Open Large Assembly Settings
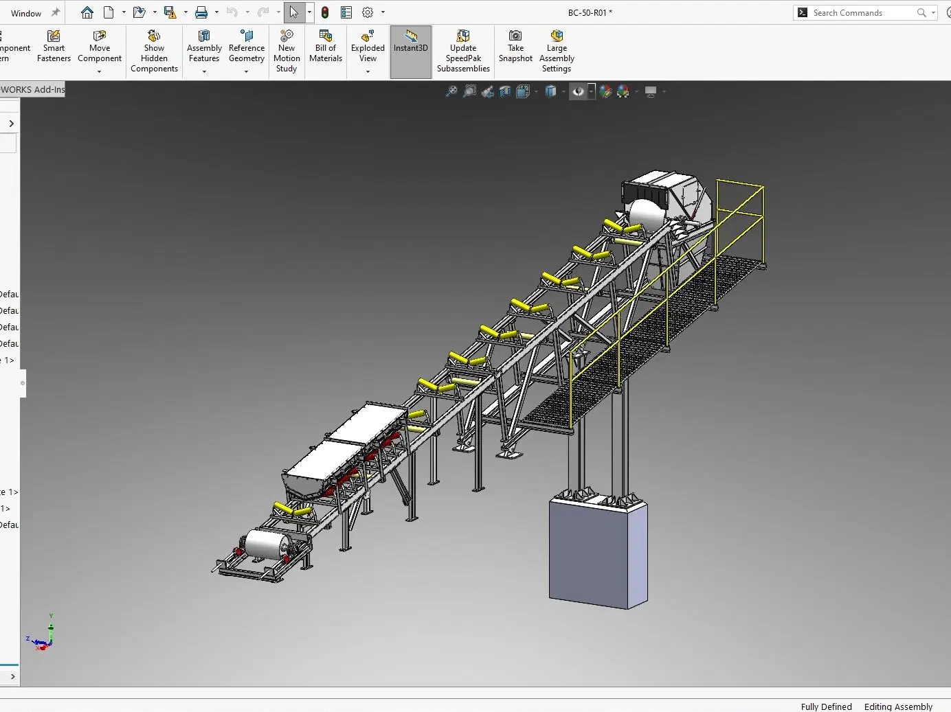The height and width of the screenshot is (712, 951). coord(557,51)
